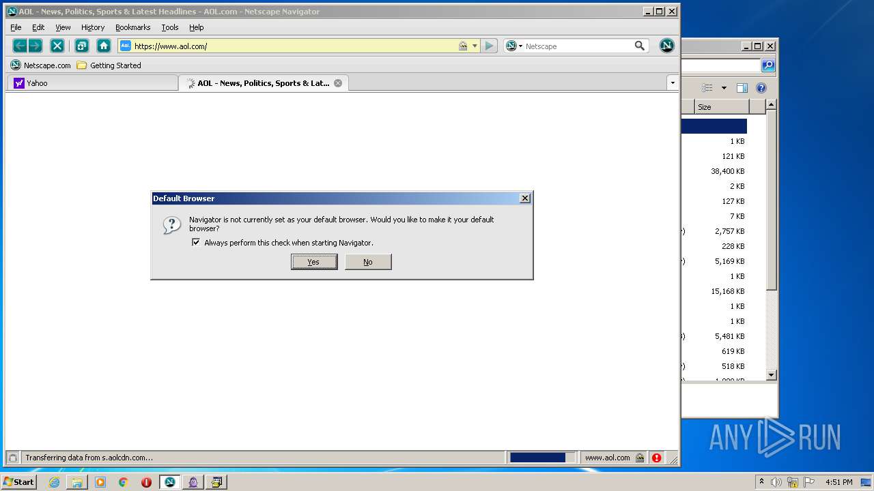874x491 pixels.
Task: Click the green Go arrow button
Action: coord(489,46)
